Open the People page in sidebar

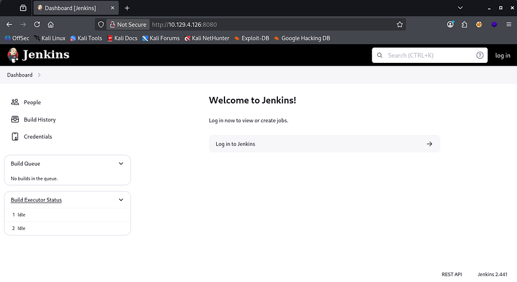point(32,102)
